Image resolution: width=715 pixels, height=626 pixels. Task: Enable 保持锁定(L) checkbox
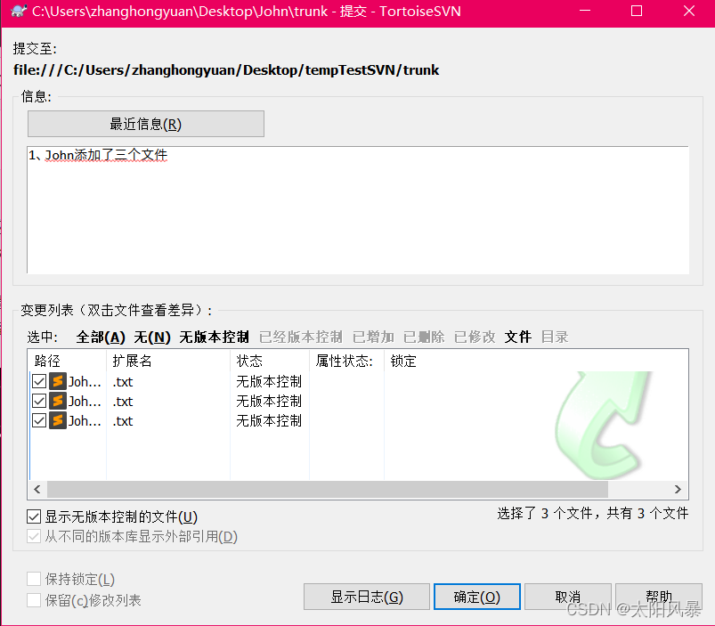(x=34, y=579)
